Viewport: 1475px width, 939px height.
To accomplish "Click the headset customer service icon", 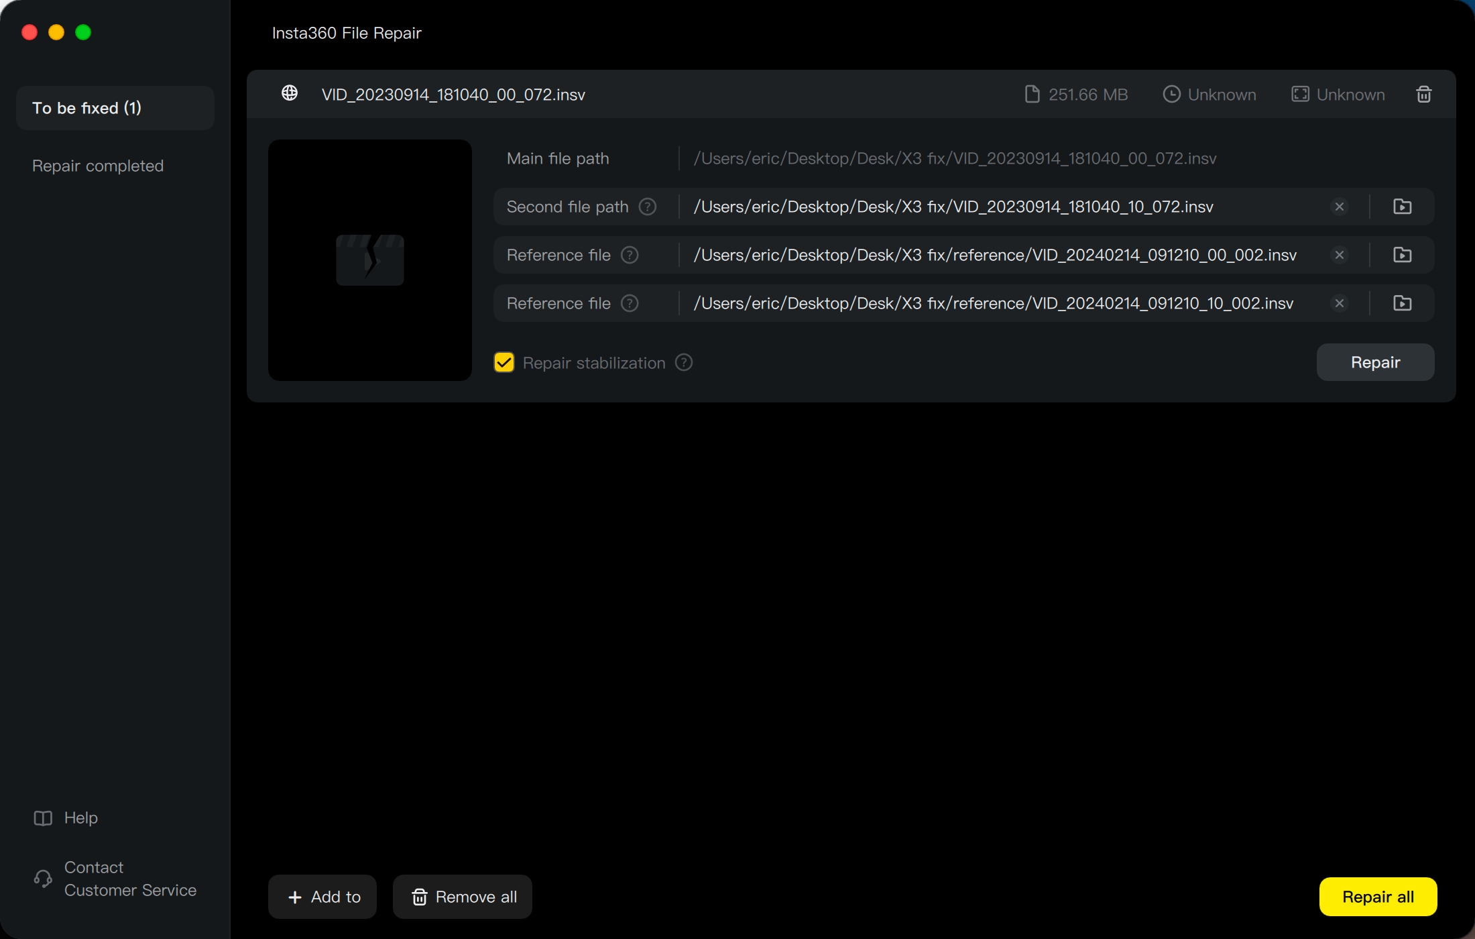I will pos(43,879).
